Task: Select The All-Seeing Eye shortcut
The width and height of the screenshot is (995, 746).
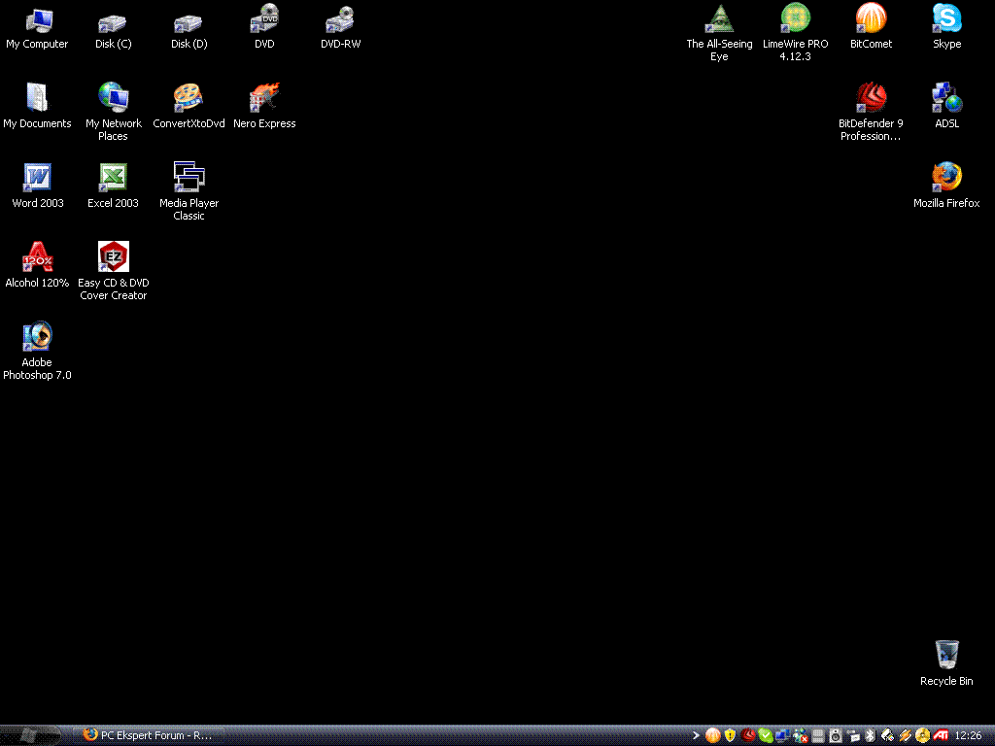Action: (719, 18)
